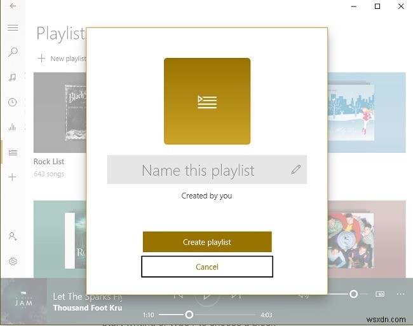Image resolution: width=413 pixels, height=326 pixels.
Task: Click the New playlist plus icon
Action: pos(41,58)
